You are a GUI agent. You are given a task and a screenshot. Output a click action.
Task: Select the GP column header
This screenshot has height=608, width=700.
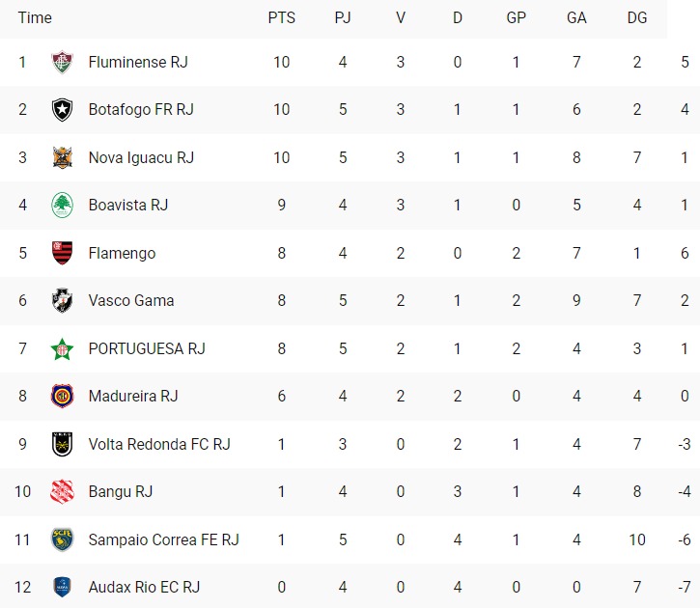pos(517,17)
